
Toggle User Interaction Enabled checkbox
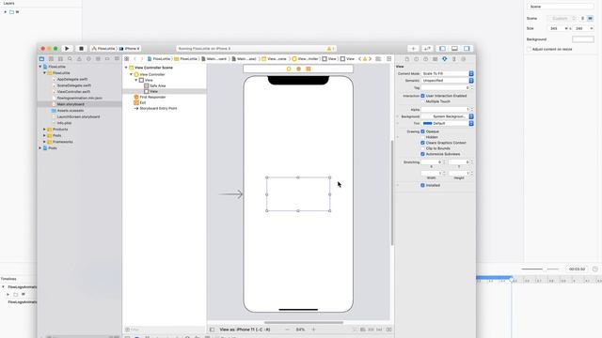422,96
